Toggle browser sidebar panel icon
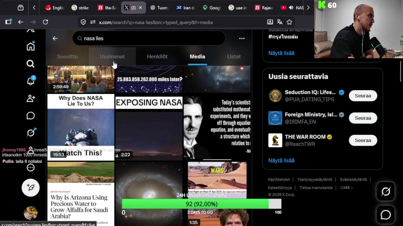Screen dimensions: 403x226 coord(8,22)
